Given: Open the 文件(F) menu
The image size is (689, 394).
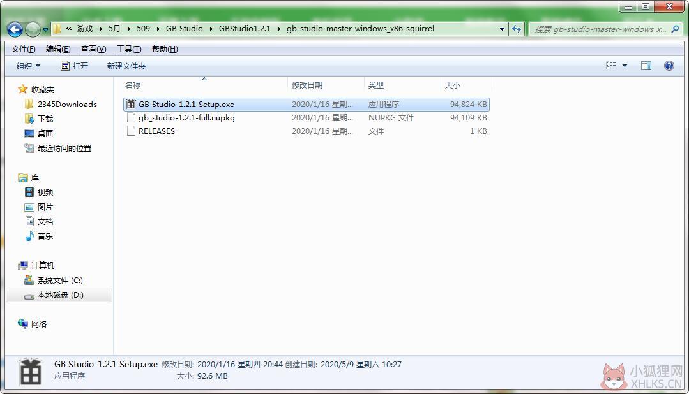Looking at the screenshot, I should [x=23, y=48].
